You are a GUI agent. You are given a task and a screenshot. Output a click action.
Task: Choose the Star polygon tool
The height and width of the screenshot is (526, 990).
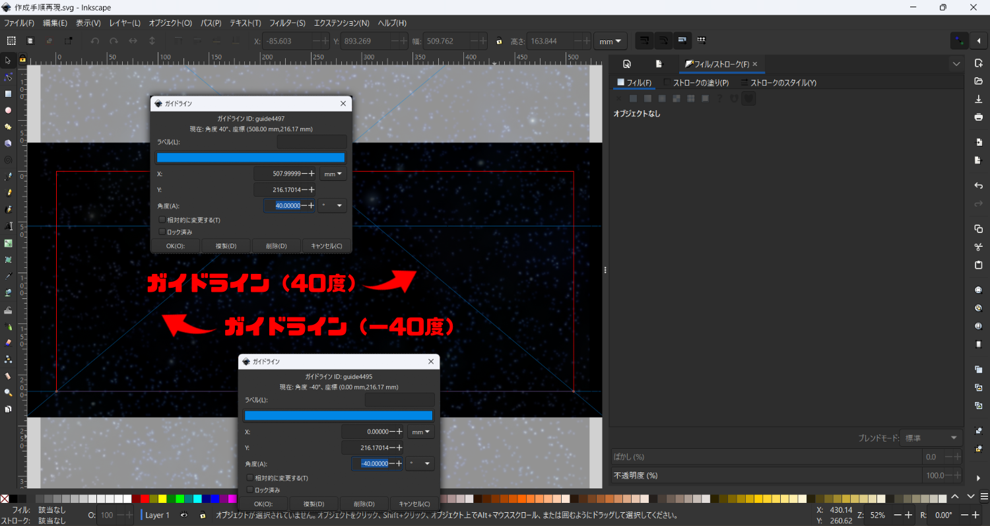(x=8, y=127)
